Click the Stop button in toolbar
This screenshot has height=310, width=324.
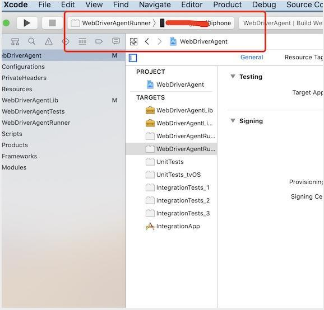pyautogui.click(x=52, y=23)
